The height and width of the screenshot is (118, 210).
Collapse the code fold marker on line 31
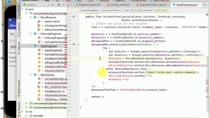click(x=79, y=20)
